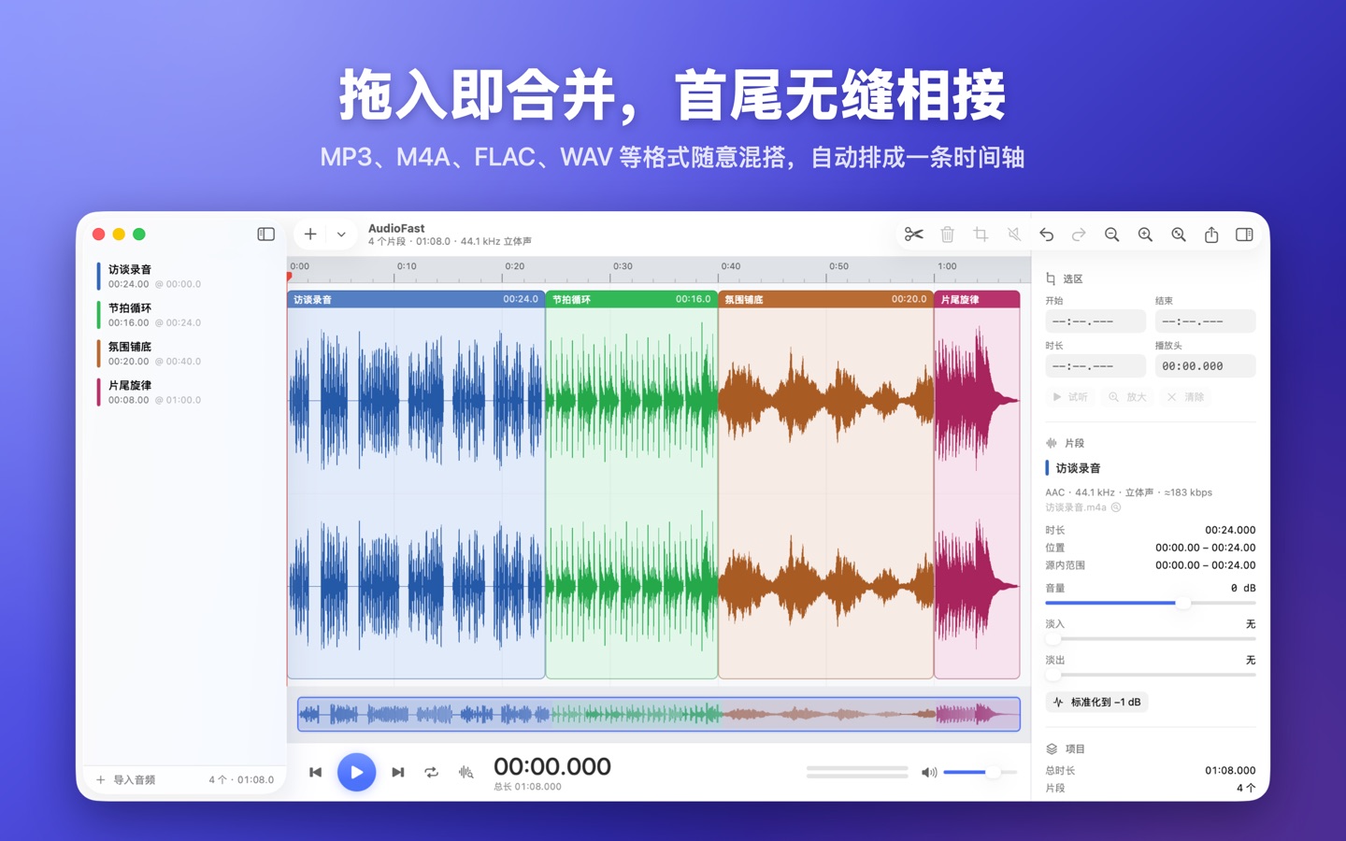The width and height of the screenshot is (1346, 841).
Task: Adjust the playback volume slider
Action: 980,773
